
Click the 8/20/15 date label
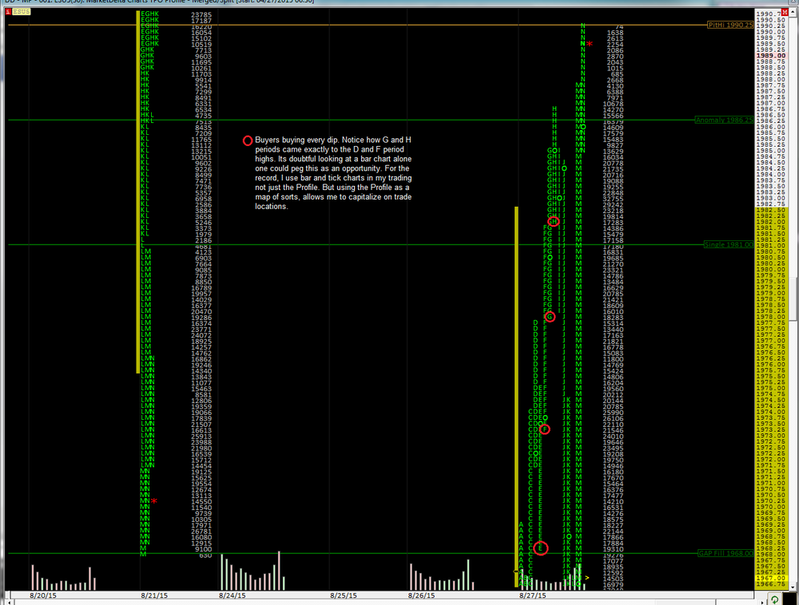[x=43, y=595]
